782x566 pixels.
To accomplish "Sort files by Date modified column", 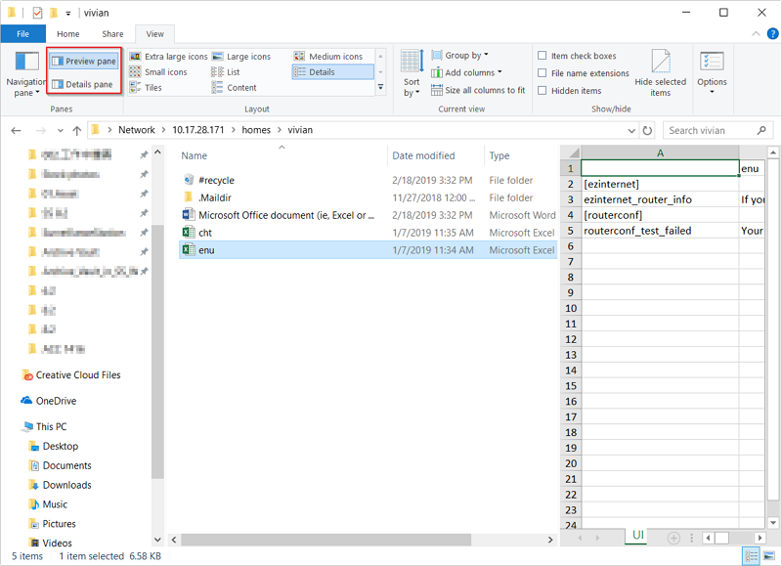I will tap(423, 155).
